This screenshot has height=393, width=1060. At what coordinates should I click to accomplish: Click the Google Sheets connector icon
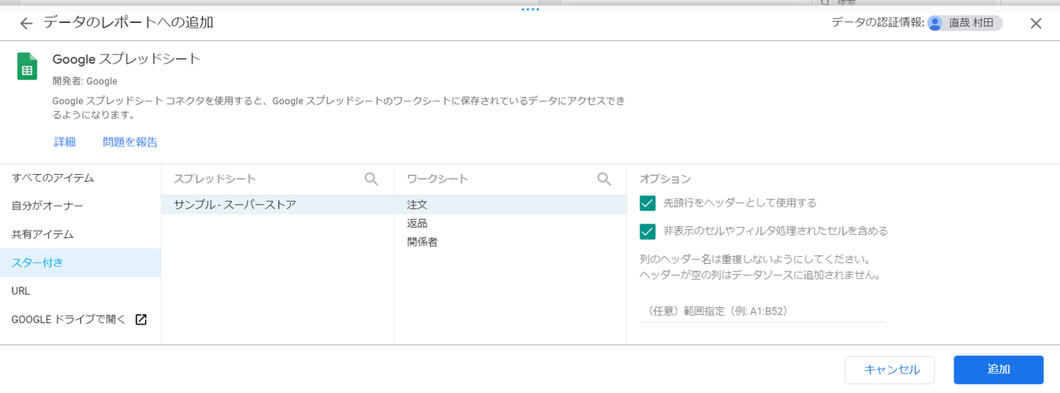pyautogui.click(x=28, y=67)
